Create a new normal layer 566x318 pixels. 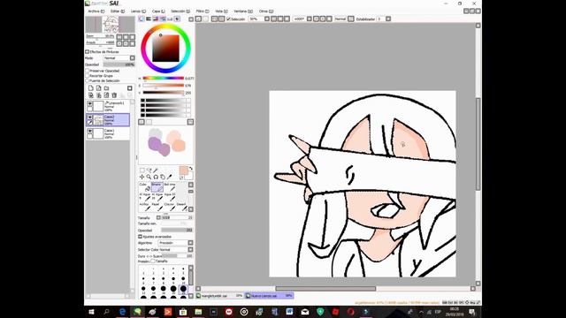(91, 88)
